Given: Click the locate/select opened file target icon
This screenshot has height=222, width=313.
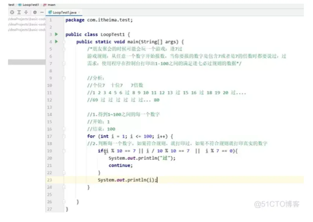Looking at the screenshot, I should tap(12, 12).
